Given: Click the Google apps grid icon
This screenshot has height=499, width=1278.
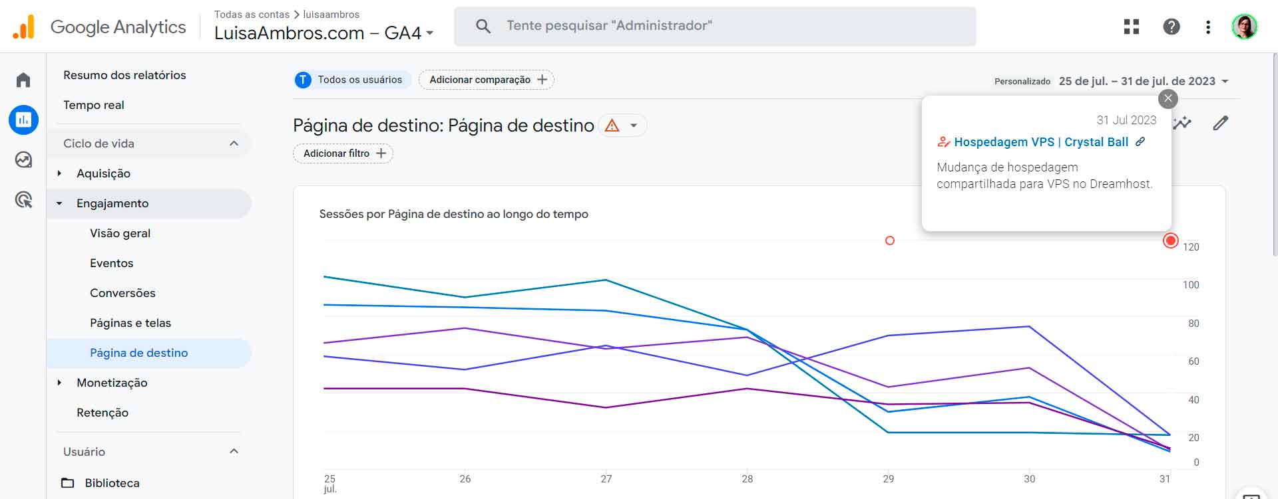Looking at the screenshot, I should 1132,26.
